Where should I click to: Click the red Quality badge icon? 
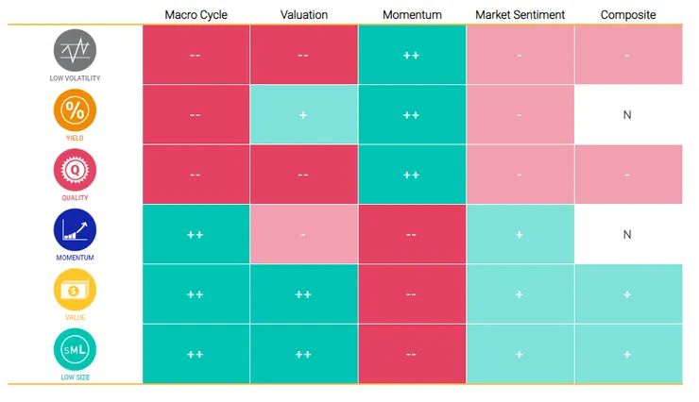coord(75,170)
